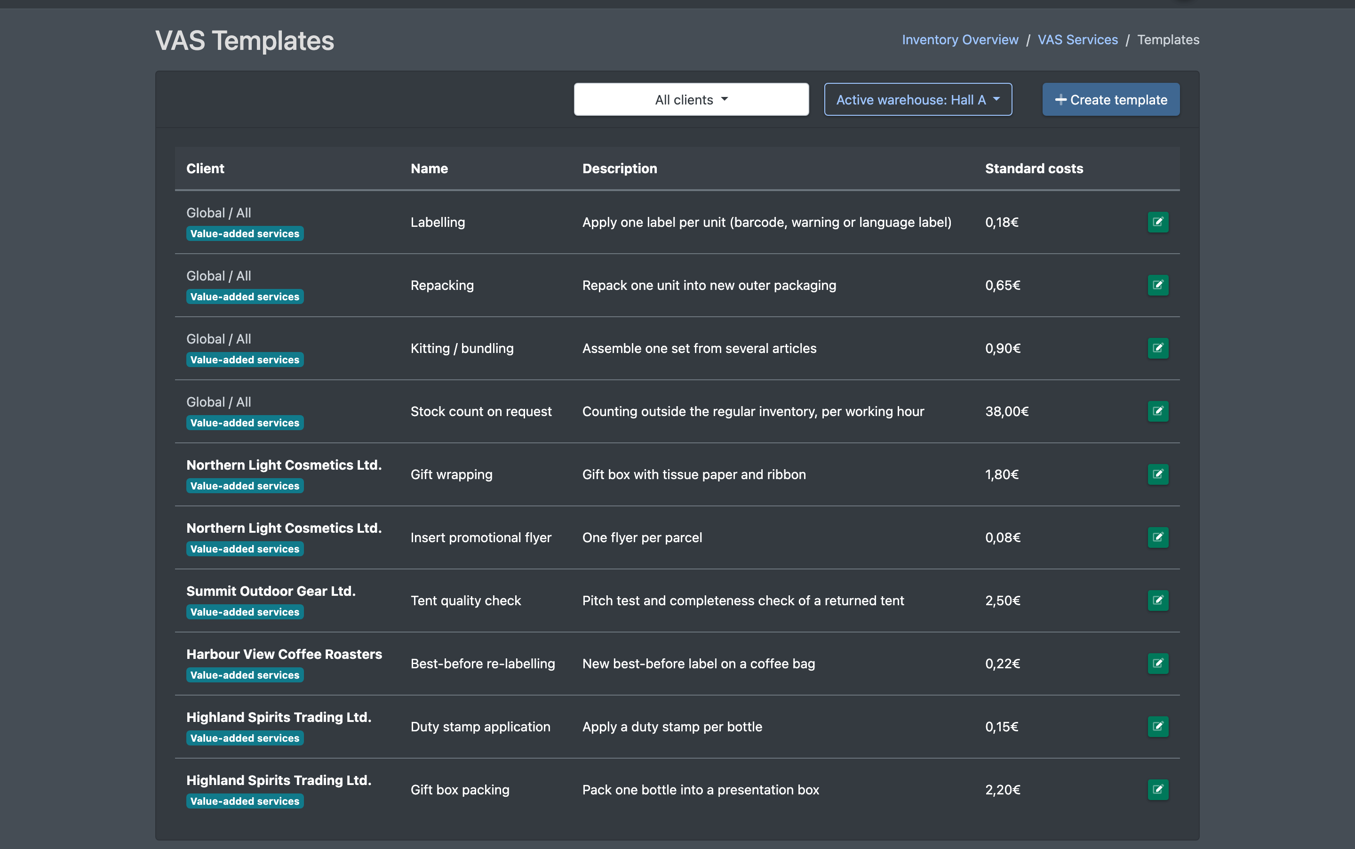Click 'Gift box with tissue paper and ribbon'
Screen dimensions: 1355x849
(x=694, y=474)
